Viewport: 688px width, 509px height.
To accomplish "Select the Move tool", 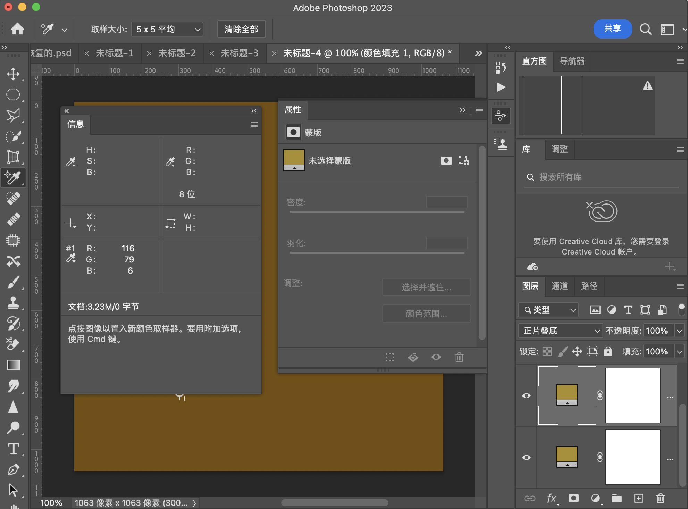I will click(x=13, y=74).
